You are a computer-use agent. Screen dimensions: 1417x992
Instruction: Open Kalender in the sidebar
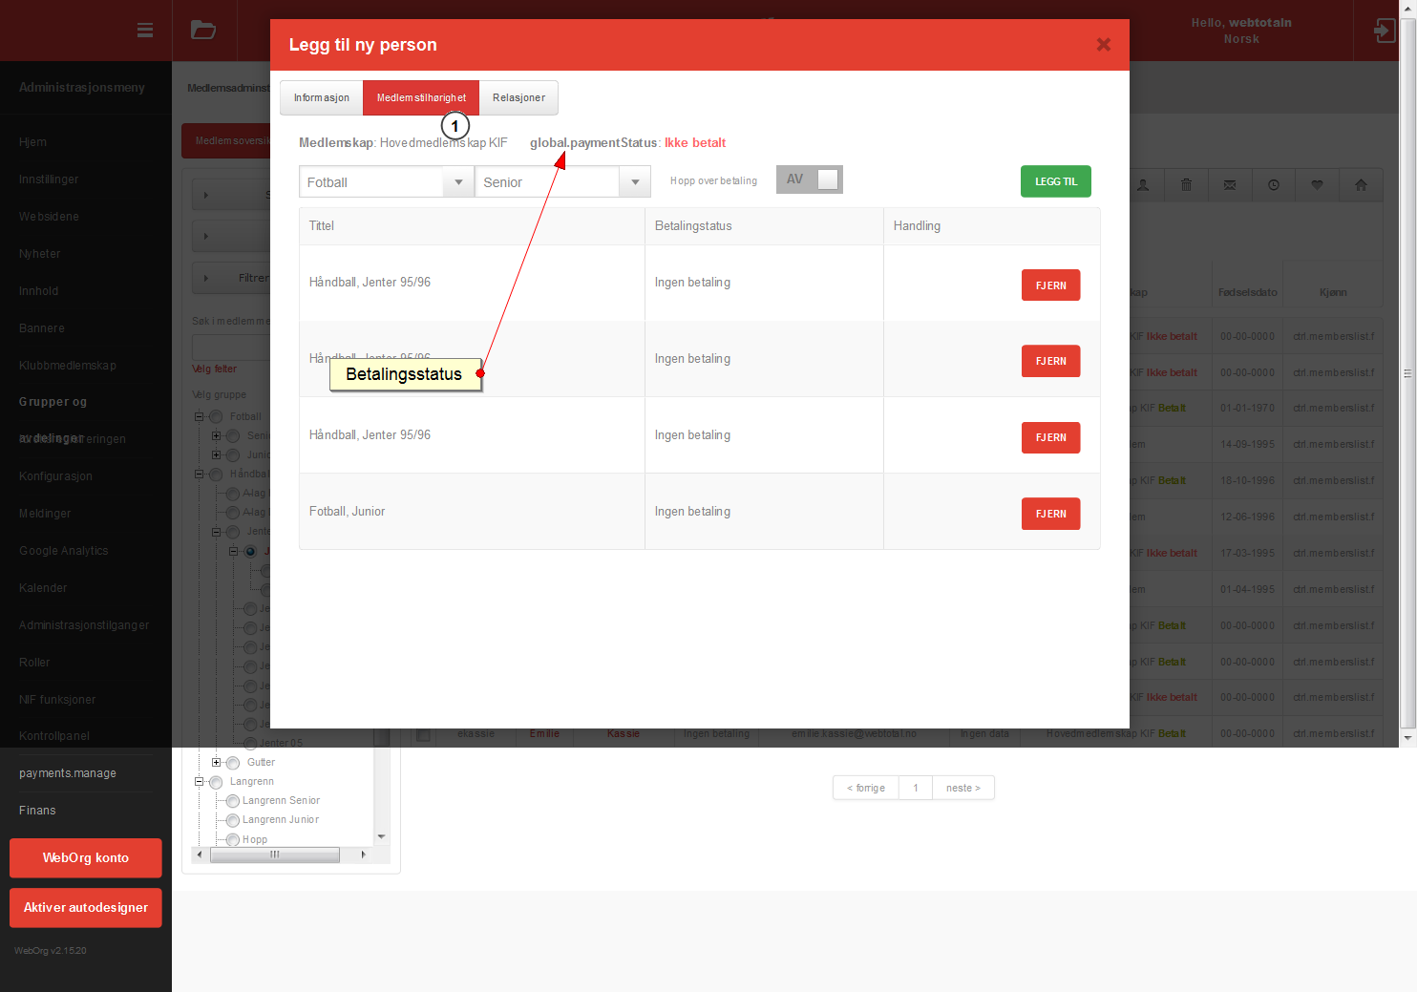(43, 588)
